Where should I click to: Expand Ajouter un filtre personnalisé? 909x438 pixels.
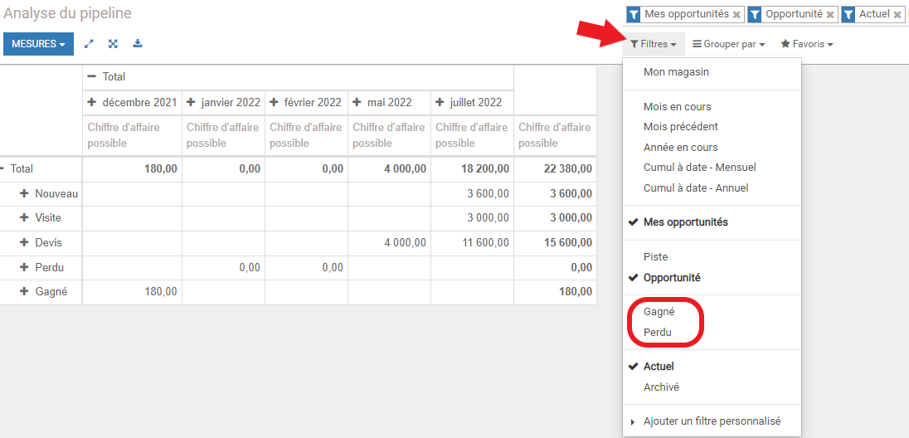tap(712, 421)
